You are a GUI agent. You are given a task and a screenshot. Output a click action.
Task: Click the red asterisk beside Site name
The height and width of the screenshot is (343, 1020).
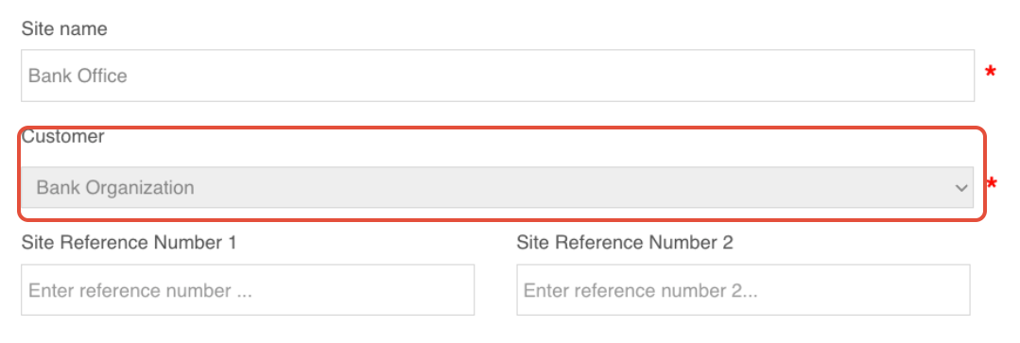point(990,72)
